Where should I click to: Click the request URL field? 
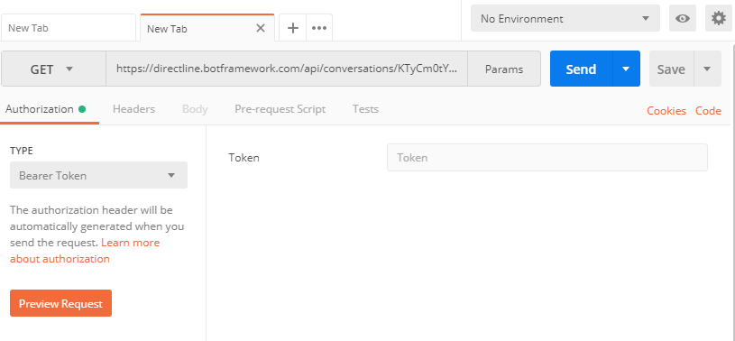tap(287, 69)
